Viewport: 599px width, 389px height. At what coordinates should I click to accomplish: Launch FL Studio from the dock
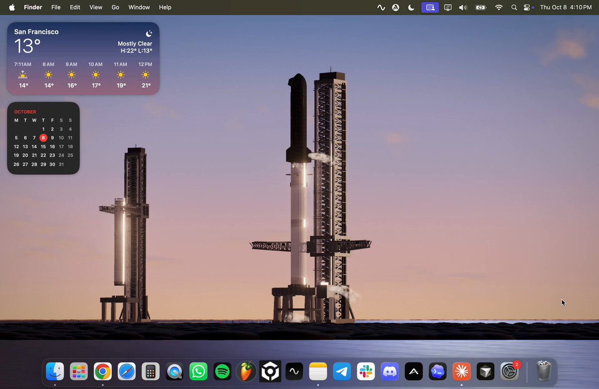[x=246, y=372]
